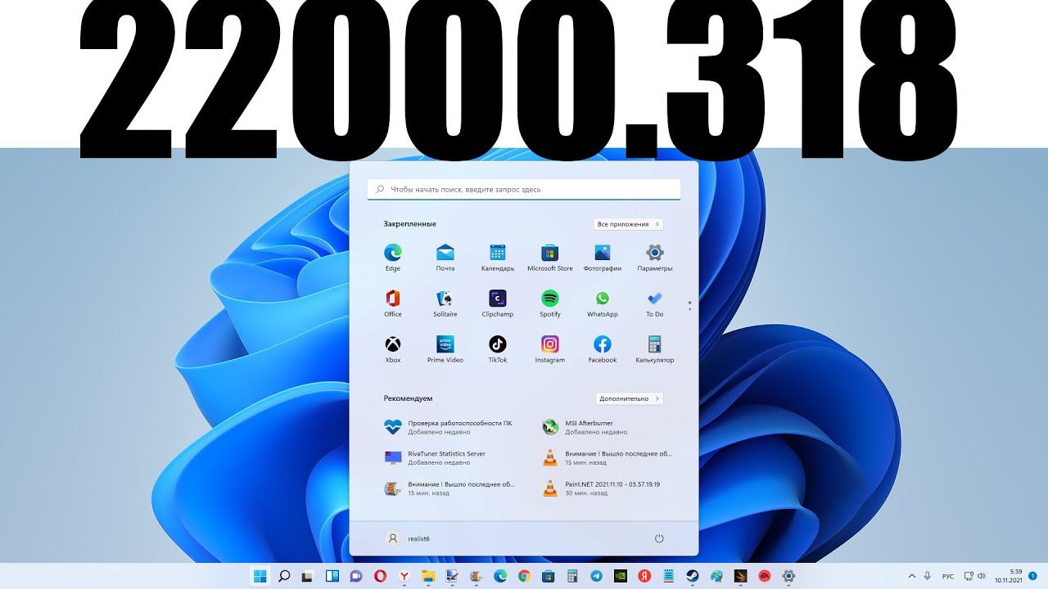Image resolution: width=1048 pixels, height=589 pixels.
Task: Launch Telegram from the taskbar
Action: click(596, 576)
